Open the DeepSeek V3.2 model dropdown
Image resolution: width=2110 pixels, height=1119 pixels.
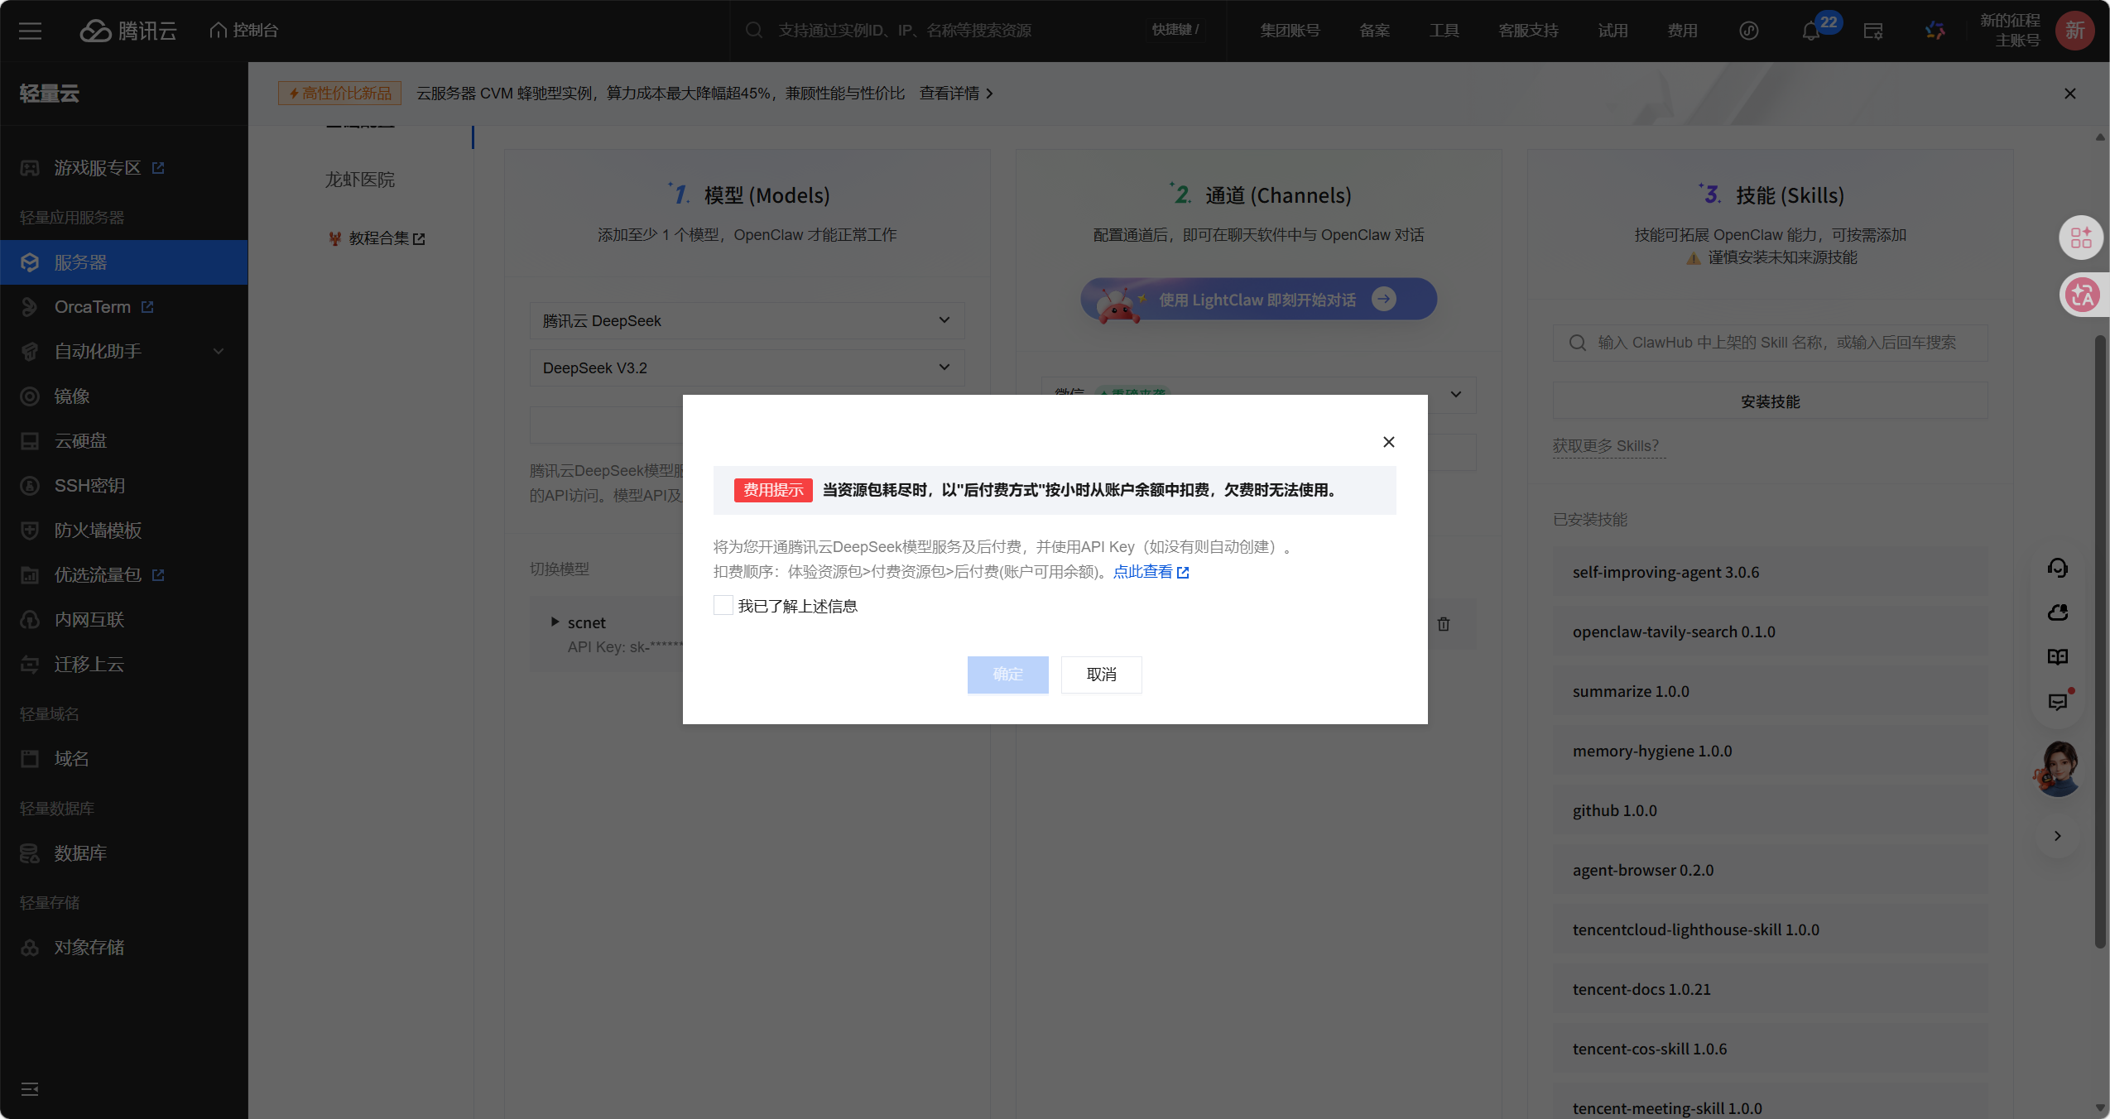click(x=747, y=367)
